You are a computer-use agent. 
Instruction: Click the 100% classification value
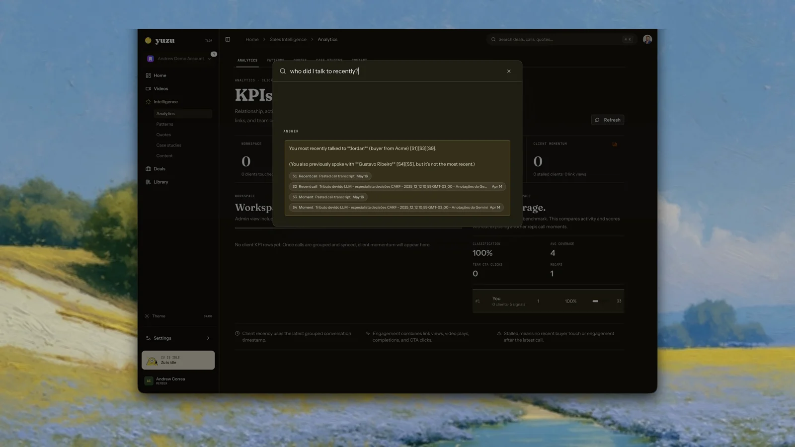pyautogui.click(x=482, y=253)
